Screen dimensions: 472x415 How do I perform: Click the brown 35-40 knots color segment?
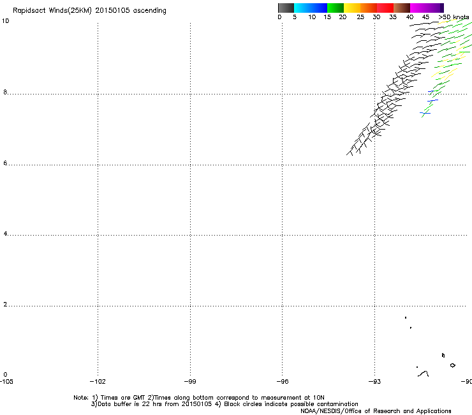[402, 8]
